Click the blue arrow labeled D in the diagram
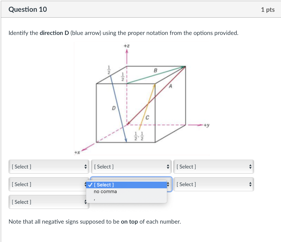The width and height of the screenshot is (281, 242). (118, 110)
